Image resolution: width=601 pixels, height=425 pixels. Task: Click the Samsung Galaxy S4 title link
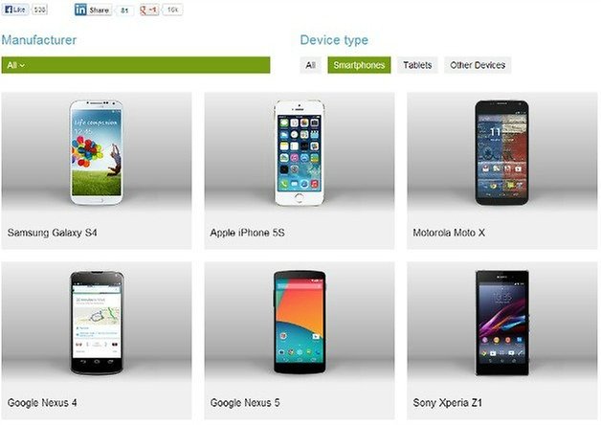(x=52, y=233)
